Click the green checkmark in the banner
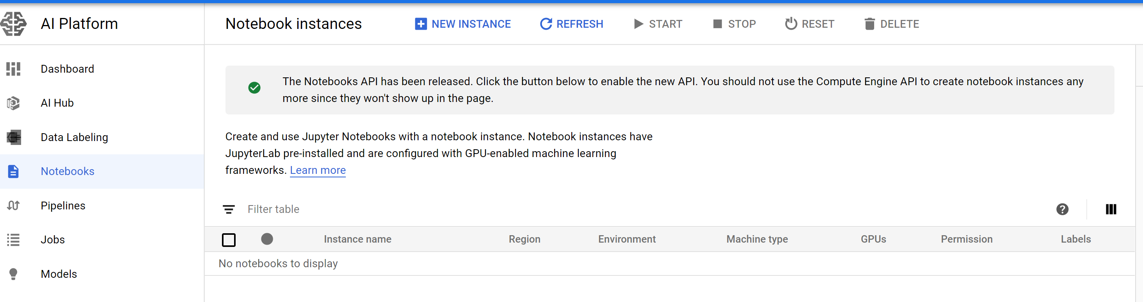Screen dimensions: 1143x302 click(x=254, y=88)
